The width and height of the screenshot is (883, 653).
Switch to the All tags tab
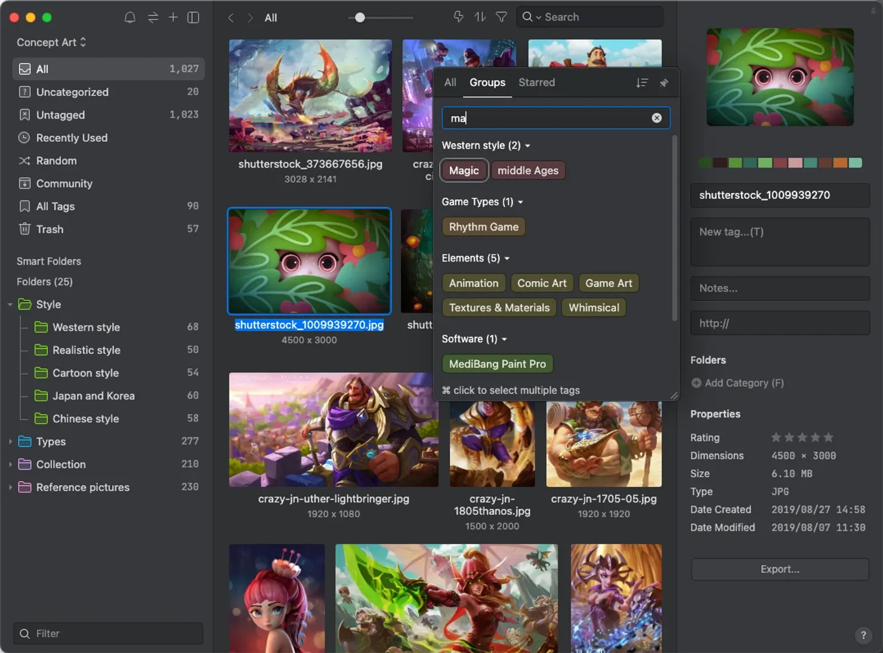click(x=450, y=82)
